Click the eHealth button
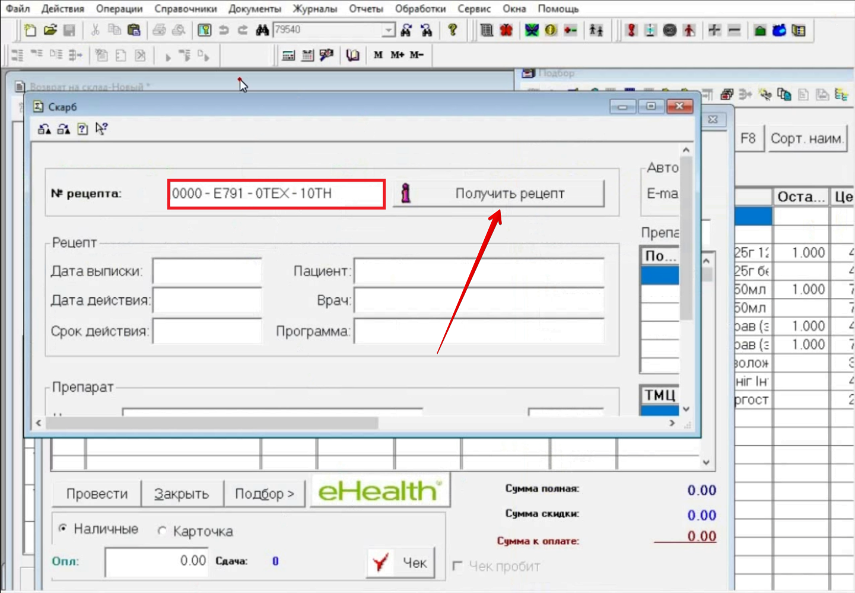855x593 pixels. tap(380, 491)
